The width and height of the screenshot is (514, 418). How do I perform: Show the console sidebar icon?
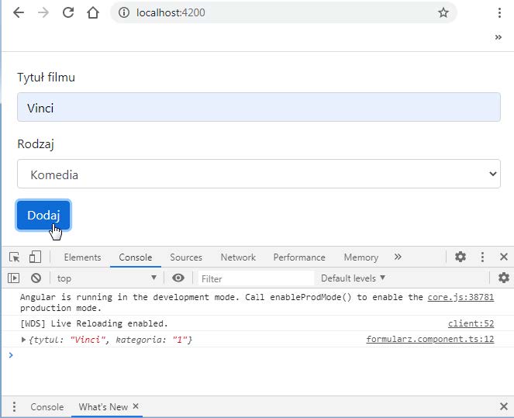coord(14,278)
